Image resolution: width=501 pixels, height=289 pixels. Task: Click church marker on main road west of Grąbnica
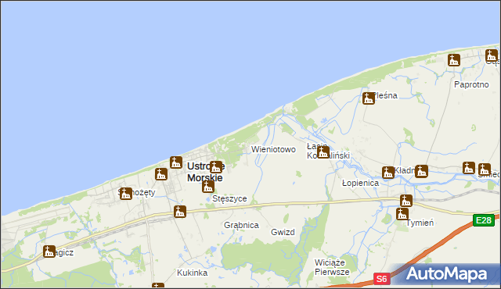pyautogui.click(x=180, y=212)
